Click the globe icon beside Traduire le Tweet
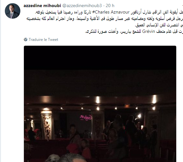This screenshot has width=183, height=162. (25, 40)
